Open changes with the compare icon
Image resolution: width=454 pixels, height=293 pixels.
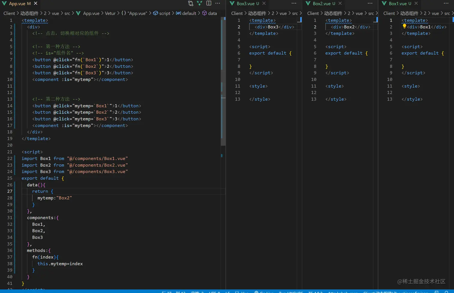click(x=190, y=3)
